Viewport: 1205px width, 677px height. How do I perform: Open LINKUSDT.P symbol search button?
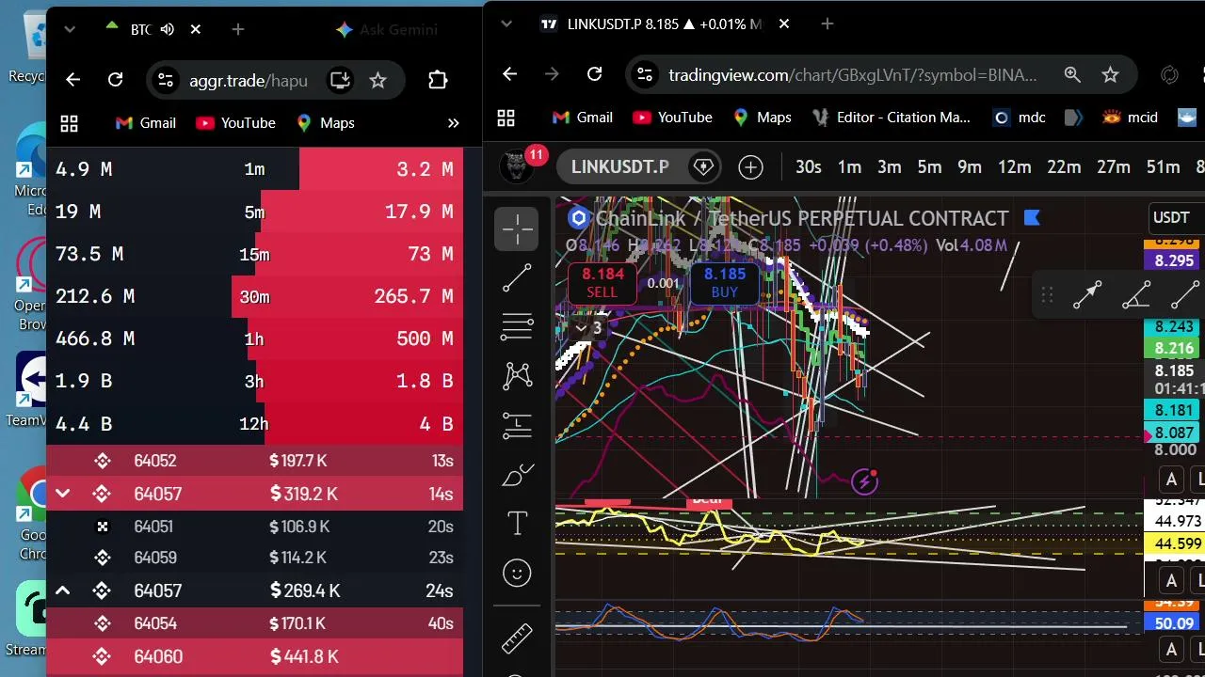[x=619, y=167]
